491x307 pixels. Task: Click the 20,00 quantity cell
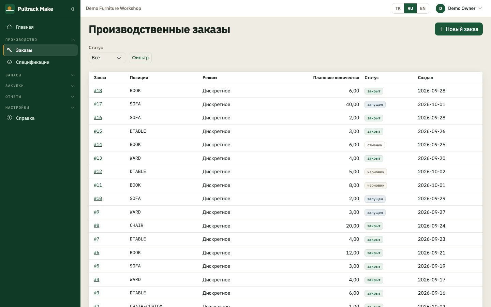353,226
